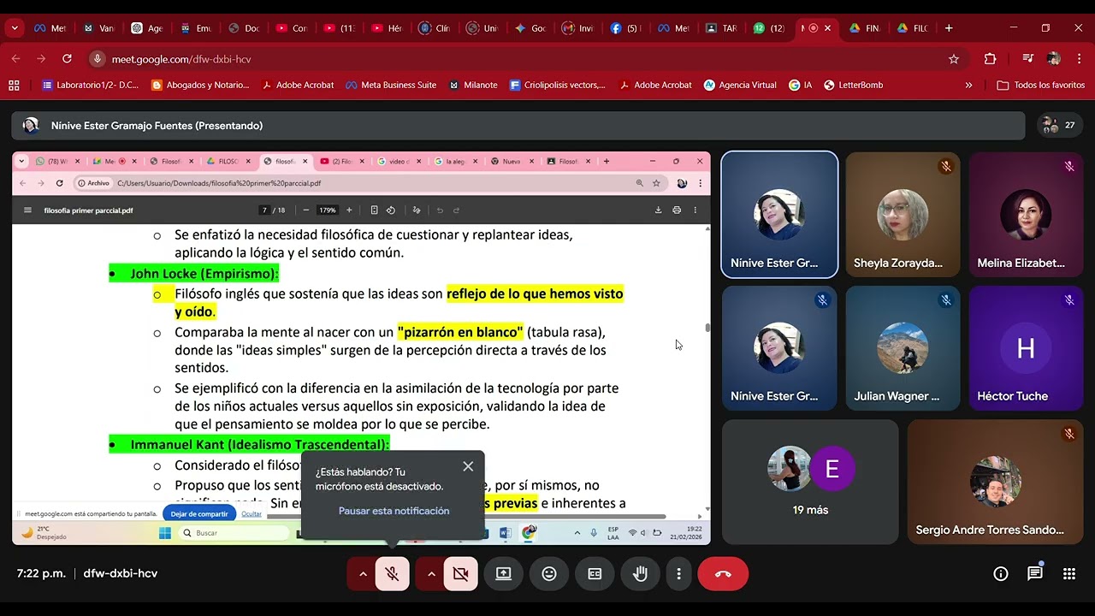Screen dimensions: 1095x616
Task: Click Dejar de compartir button
Action: [199, 514]
